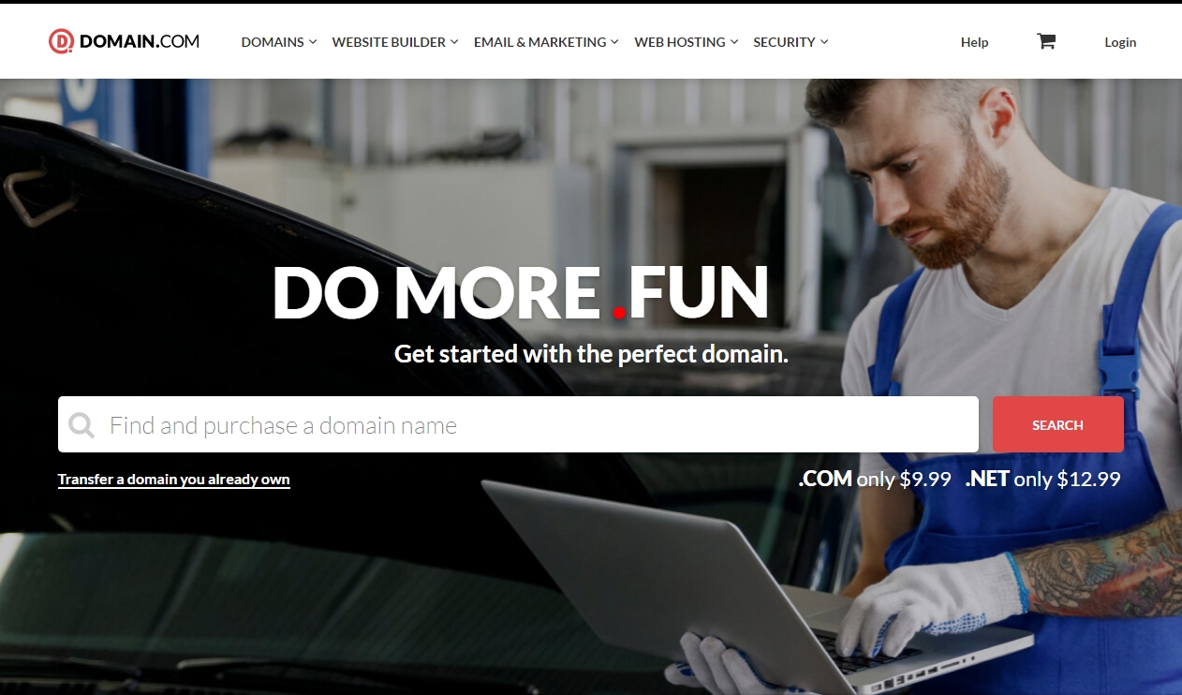This screenshot has width=1182, height=695.
Task: Select the .COM only $9.99 offer
Action: pyautogui.click(x=875, y=480)
